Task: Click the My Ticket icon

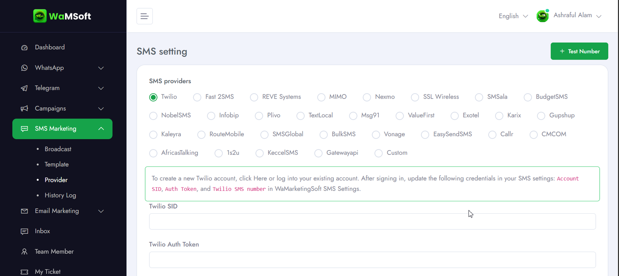Action: pyautogui.click(x=24, y=272)
